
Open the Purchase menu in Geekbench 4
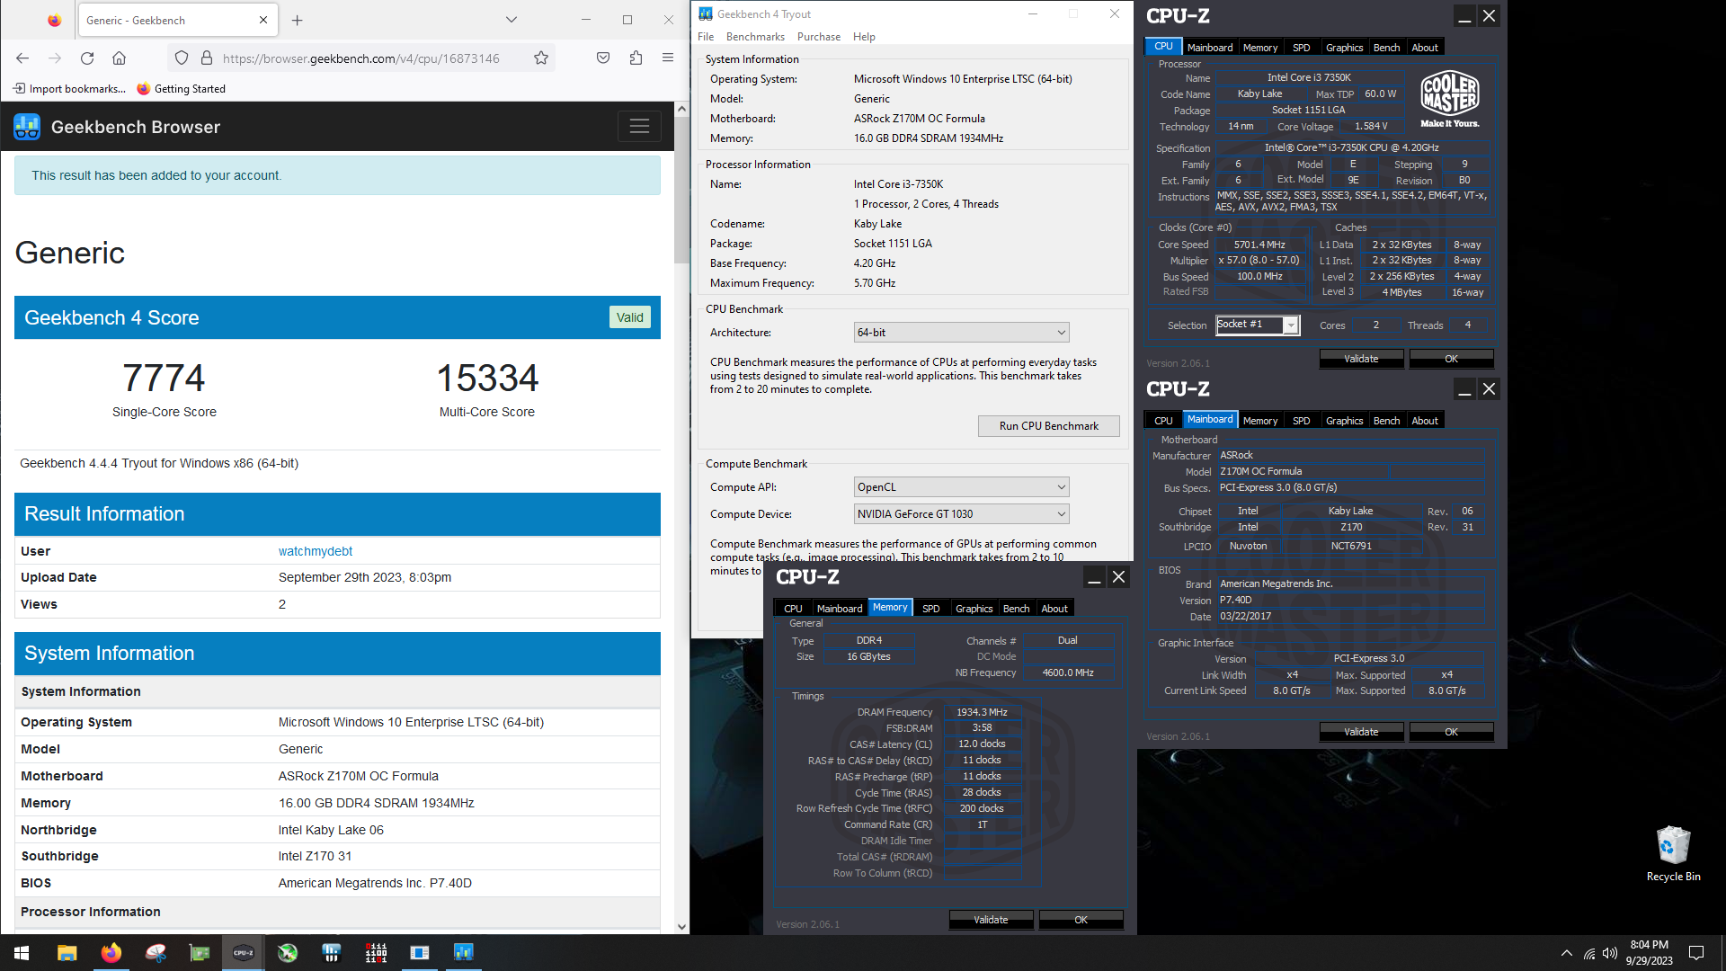click(x=819, y=37)
